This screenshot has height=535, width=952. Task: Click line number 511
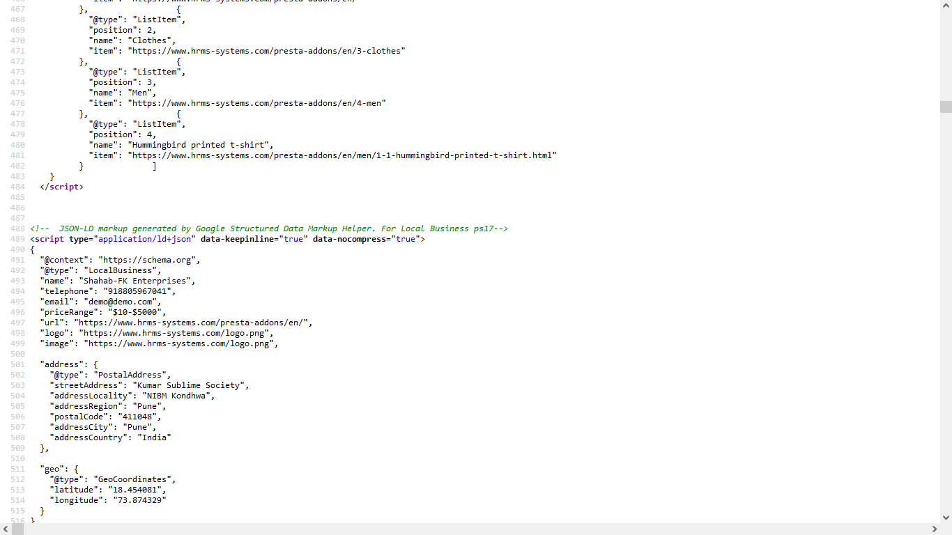click(17, 469)
